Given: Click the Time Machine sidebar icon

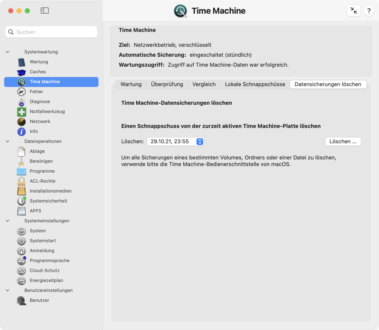Looking at the screenshot, I should [22, 82].
